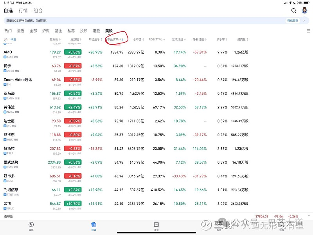Viewport: 313px width, 235px height.
Task: Select the 沪深 category tab
Action: click(x=46, y=31)
